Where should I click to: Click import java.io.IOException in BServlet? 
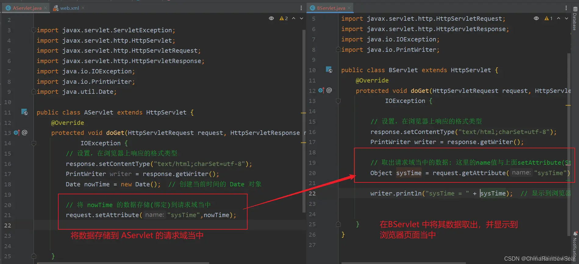tap(390, 39)
